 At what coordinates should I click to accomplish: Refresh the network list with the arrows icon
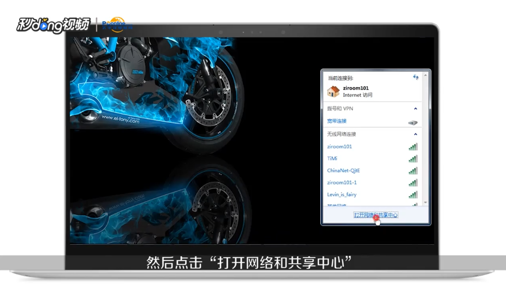coord(415,77)
